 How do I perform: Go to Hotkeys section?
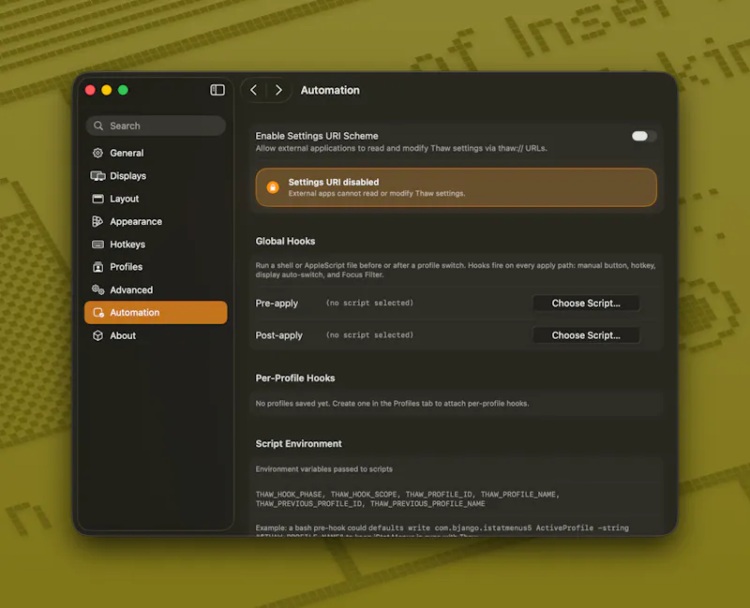pos(156,245)
